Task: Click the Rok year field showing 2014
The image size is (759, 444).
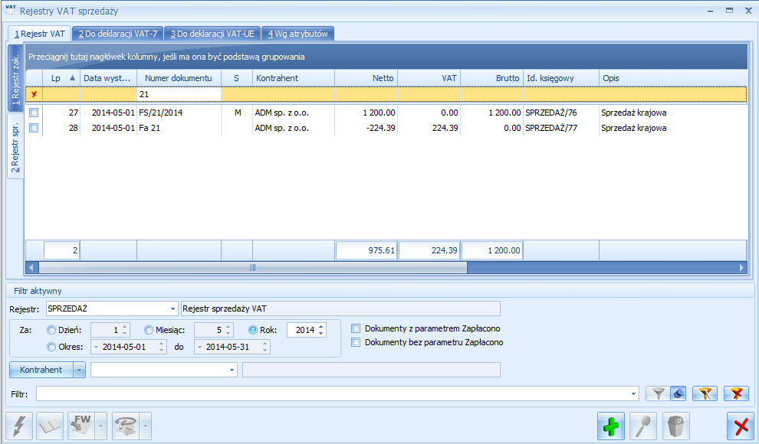Action: coord(302,330)
